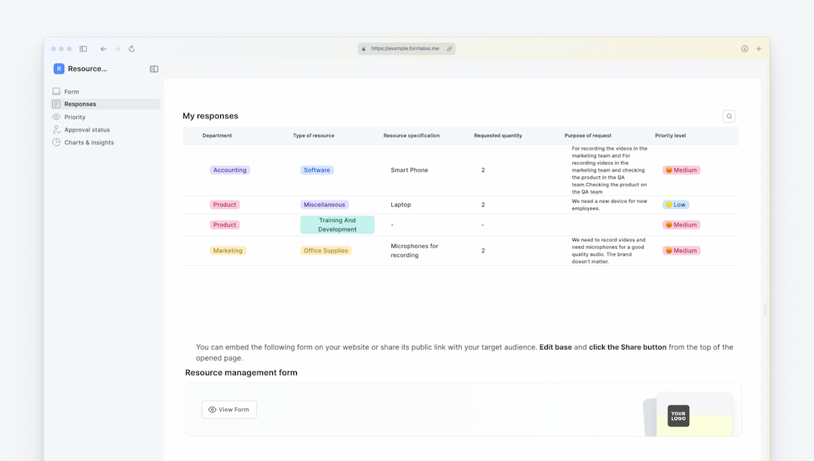Click the workspace layout icon beside Resource title

154,69
